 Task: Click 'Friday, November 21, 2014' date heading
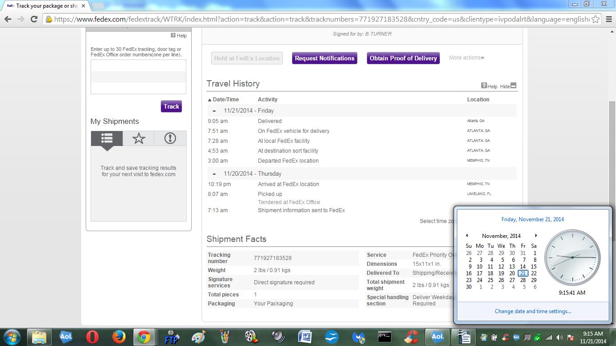click(x=533, y=219)
